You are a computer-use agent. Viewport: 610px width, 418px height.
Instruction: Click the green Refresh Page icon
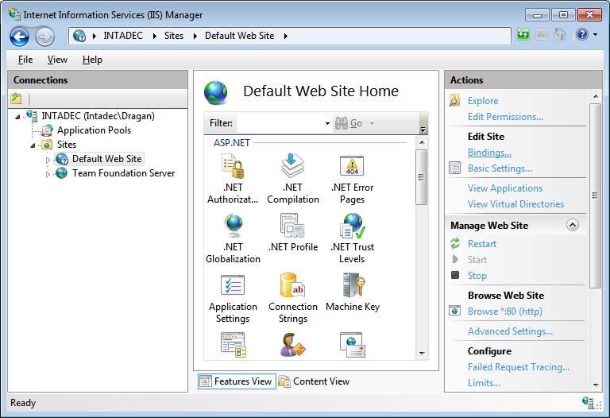click(523, 35)
